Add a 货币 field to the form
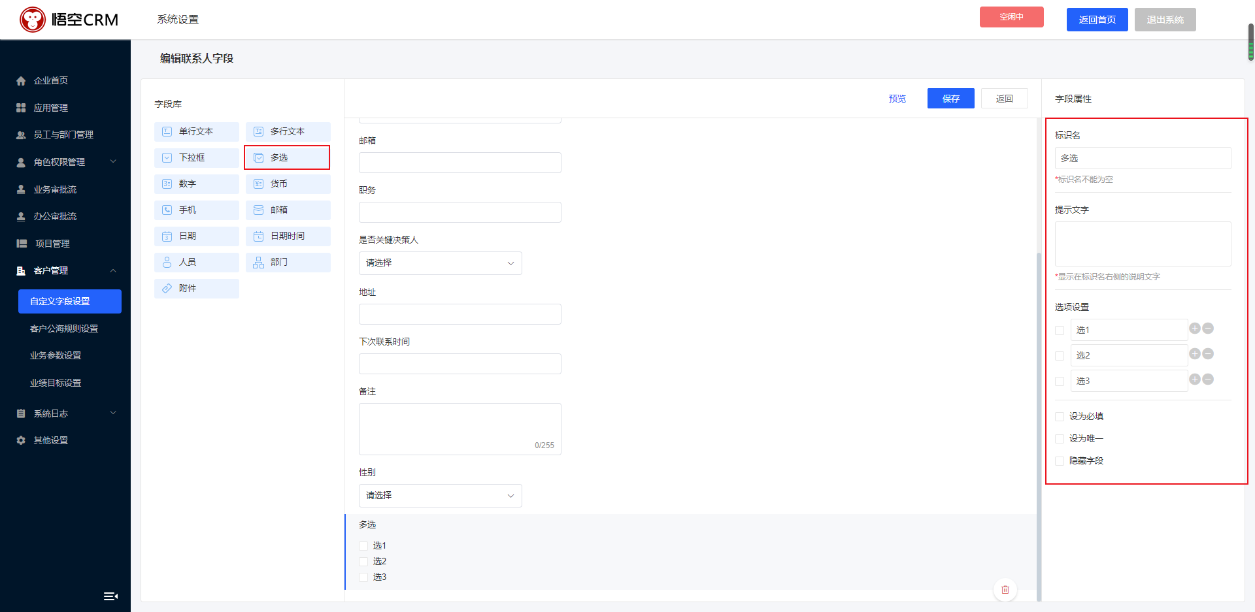The width and height of the screenshot is (1255, 612). click(288, 184)
